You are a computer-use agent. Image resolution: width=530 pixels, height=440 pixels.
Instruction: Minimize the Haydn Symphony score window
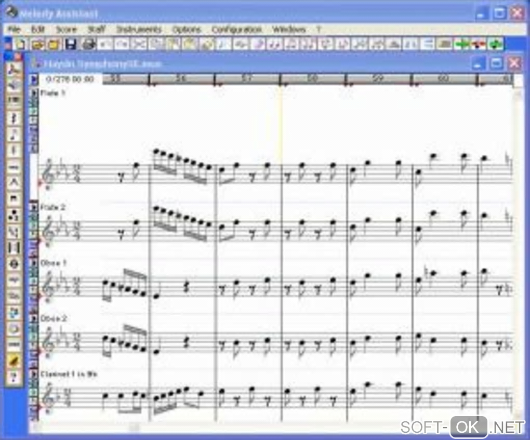tap(478, 63)
